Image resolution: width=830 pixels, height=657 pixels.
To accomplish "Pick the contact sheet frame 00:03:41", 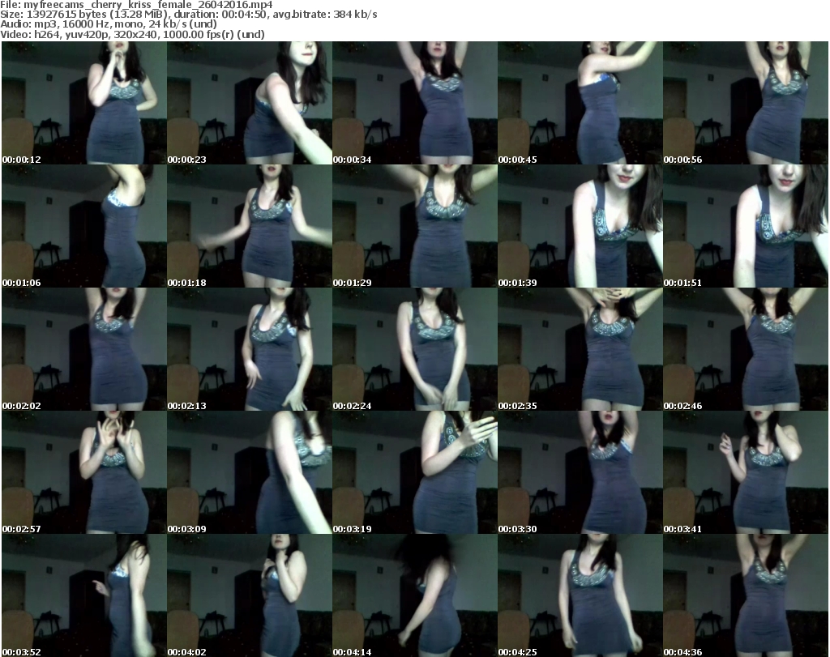I will pos(746,472).
